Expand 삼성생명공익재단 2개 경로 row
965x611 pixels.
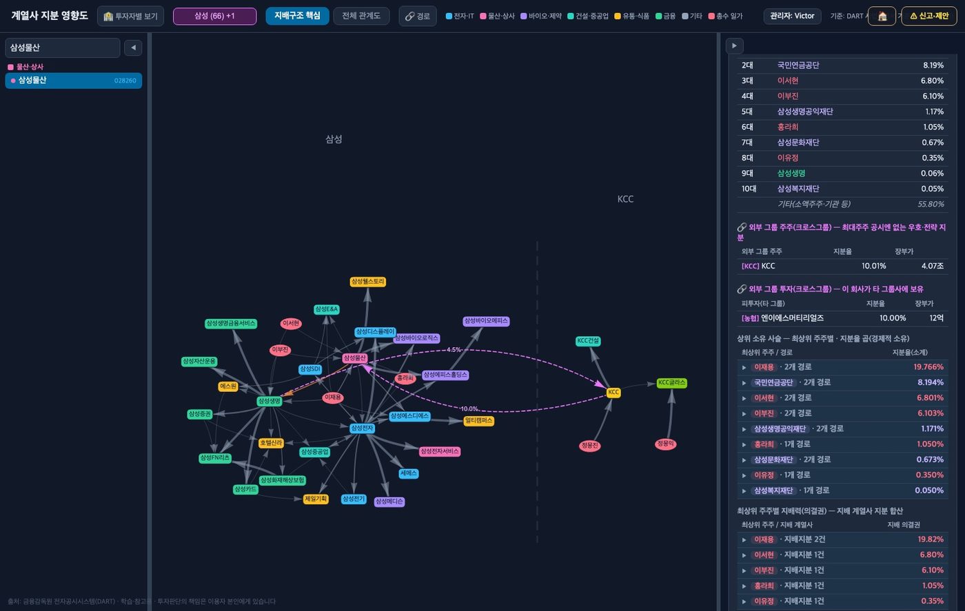tap(842, 428)
